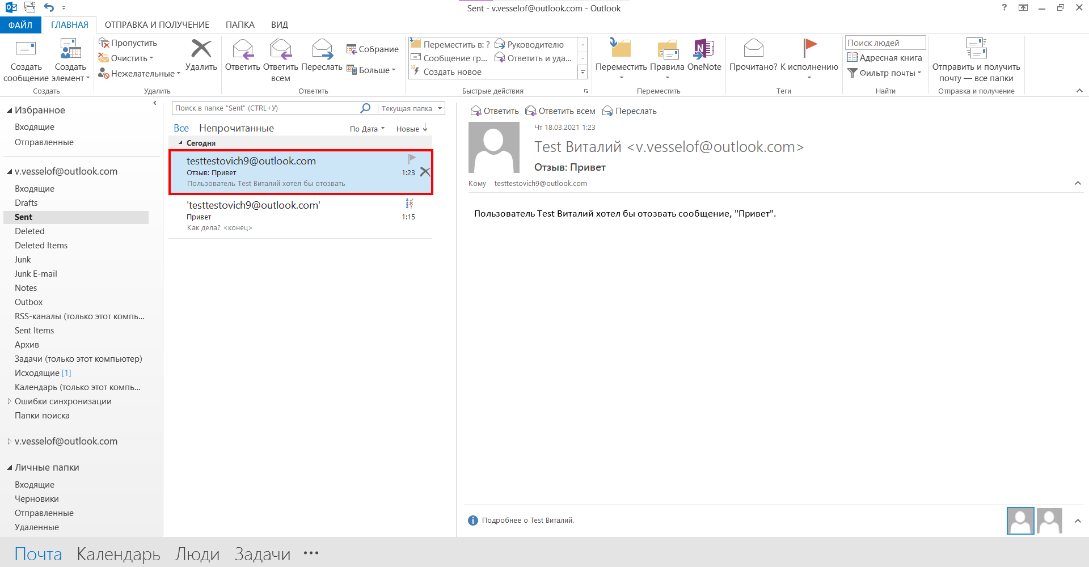Image resolution: width=1089 pixels, height=567 pixels.
Task: Switch to ГЛАВНАЯ tab
Action: point(70,25)
